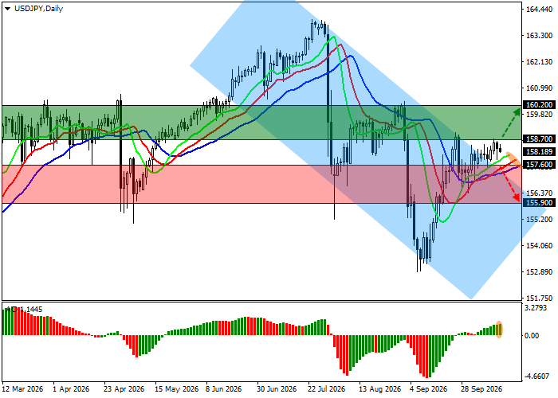This screenshot has width=558, height=398.
Task: Click the 22 Jul 2026 date label
Action: point(327,389)
